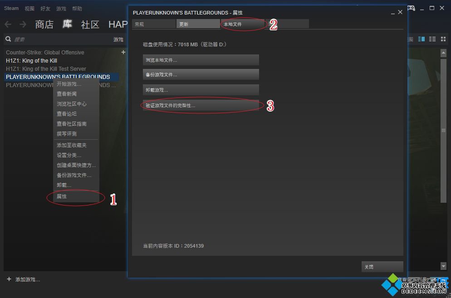Choose 备份游戏文件 from context menu
This screenshot has width=451, height=298.
[x=76, y=175]
